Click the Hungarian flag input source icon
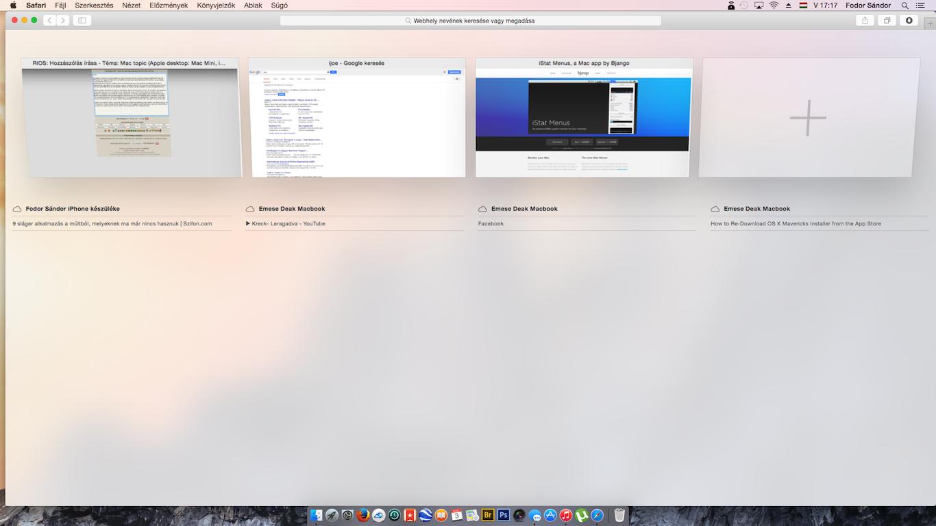Screen dimensions: 936x526 (x=803, y=5)
